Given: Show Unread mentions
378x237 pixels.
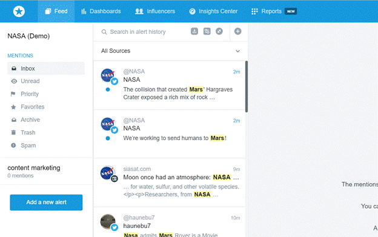Looking at the screenshot, I should [x=30, y=81].
